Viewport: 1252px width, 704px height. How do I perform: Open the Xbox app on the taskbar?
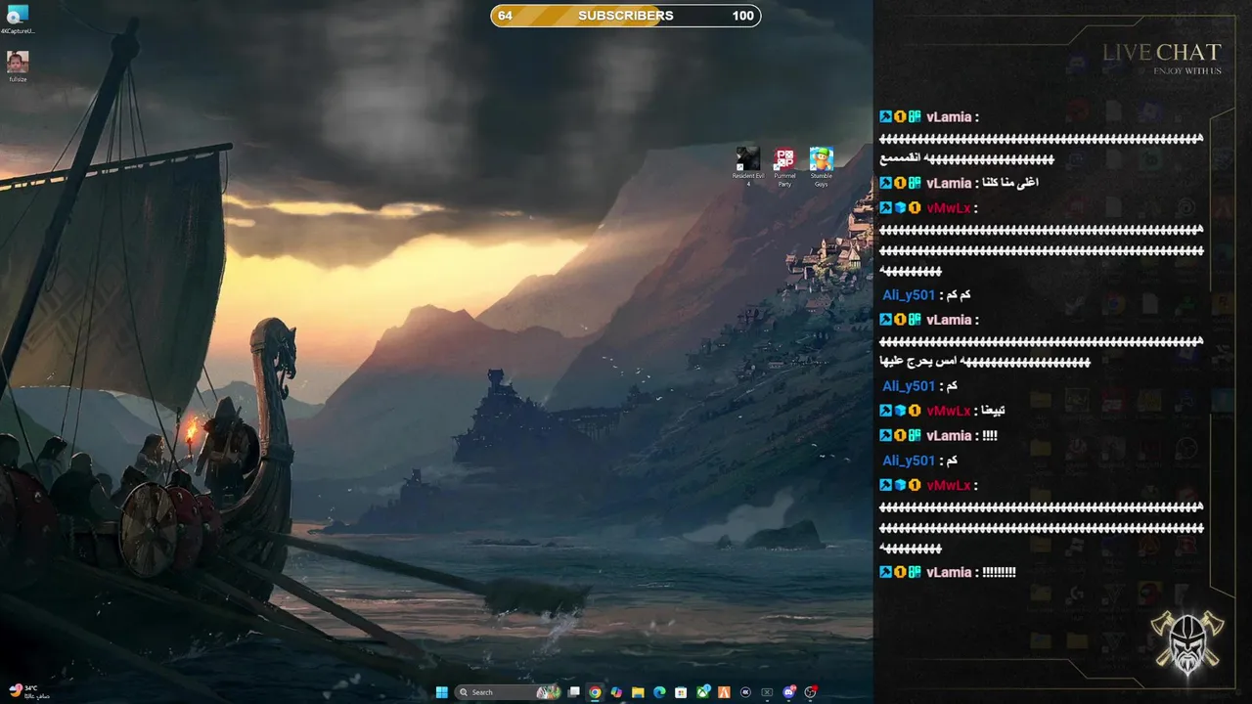[x=703, y=692]
